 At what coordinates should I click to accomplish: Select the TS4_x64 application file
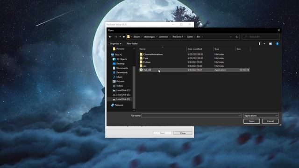[x=194, y=70]
